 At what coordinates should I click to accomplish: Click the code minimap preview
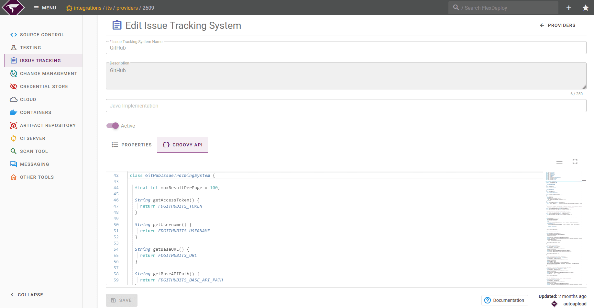pos(563,228)
